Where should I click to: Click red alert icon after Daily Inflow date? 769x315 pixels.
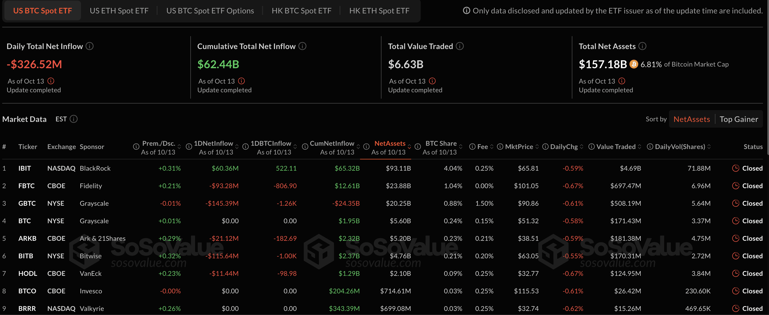(51, 81)
